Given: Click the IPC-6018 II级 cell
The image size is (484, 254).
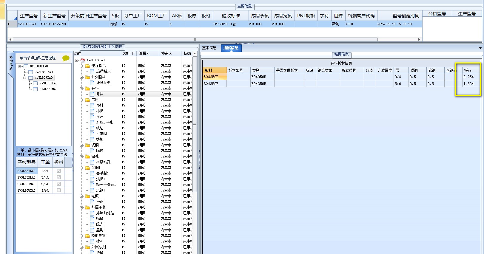Looking at the screenshot, I should (231, 24).
